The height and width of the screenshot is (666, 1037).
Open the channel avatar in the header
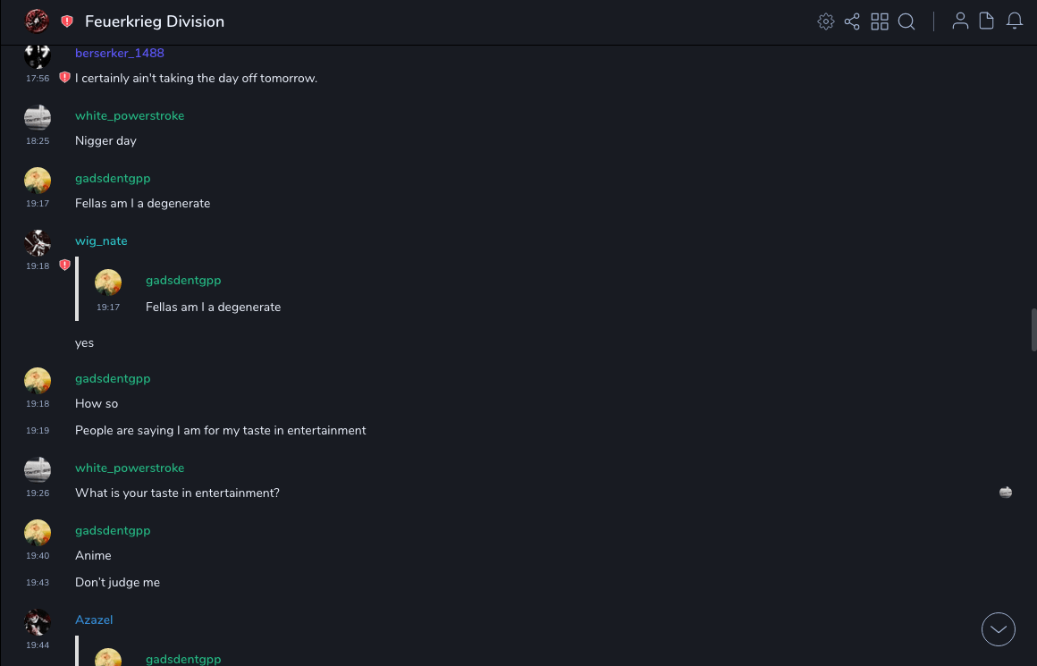[x=37, y=21]
